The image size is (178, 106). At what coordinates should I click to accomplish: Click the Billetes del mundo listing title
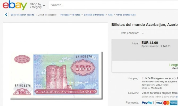pyautogui.click(x=145, y=25)
